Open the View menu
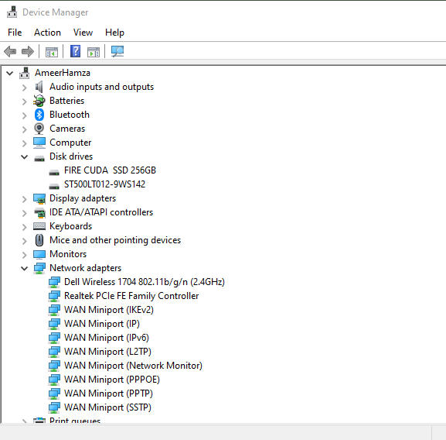The image size is (446, 440). (x=83, y=33)
